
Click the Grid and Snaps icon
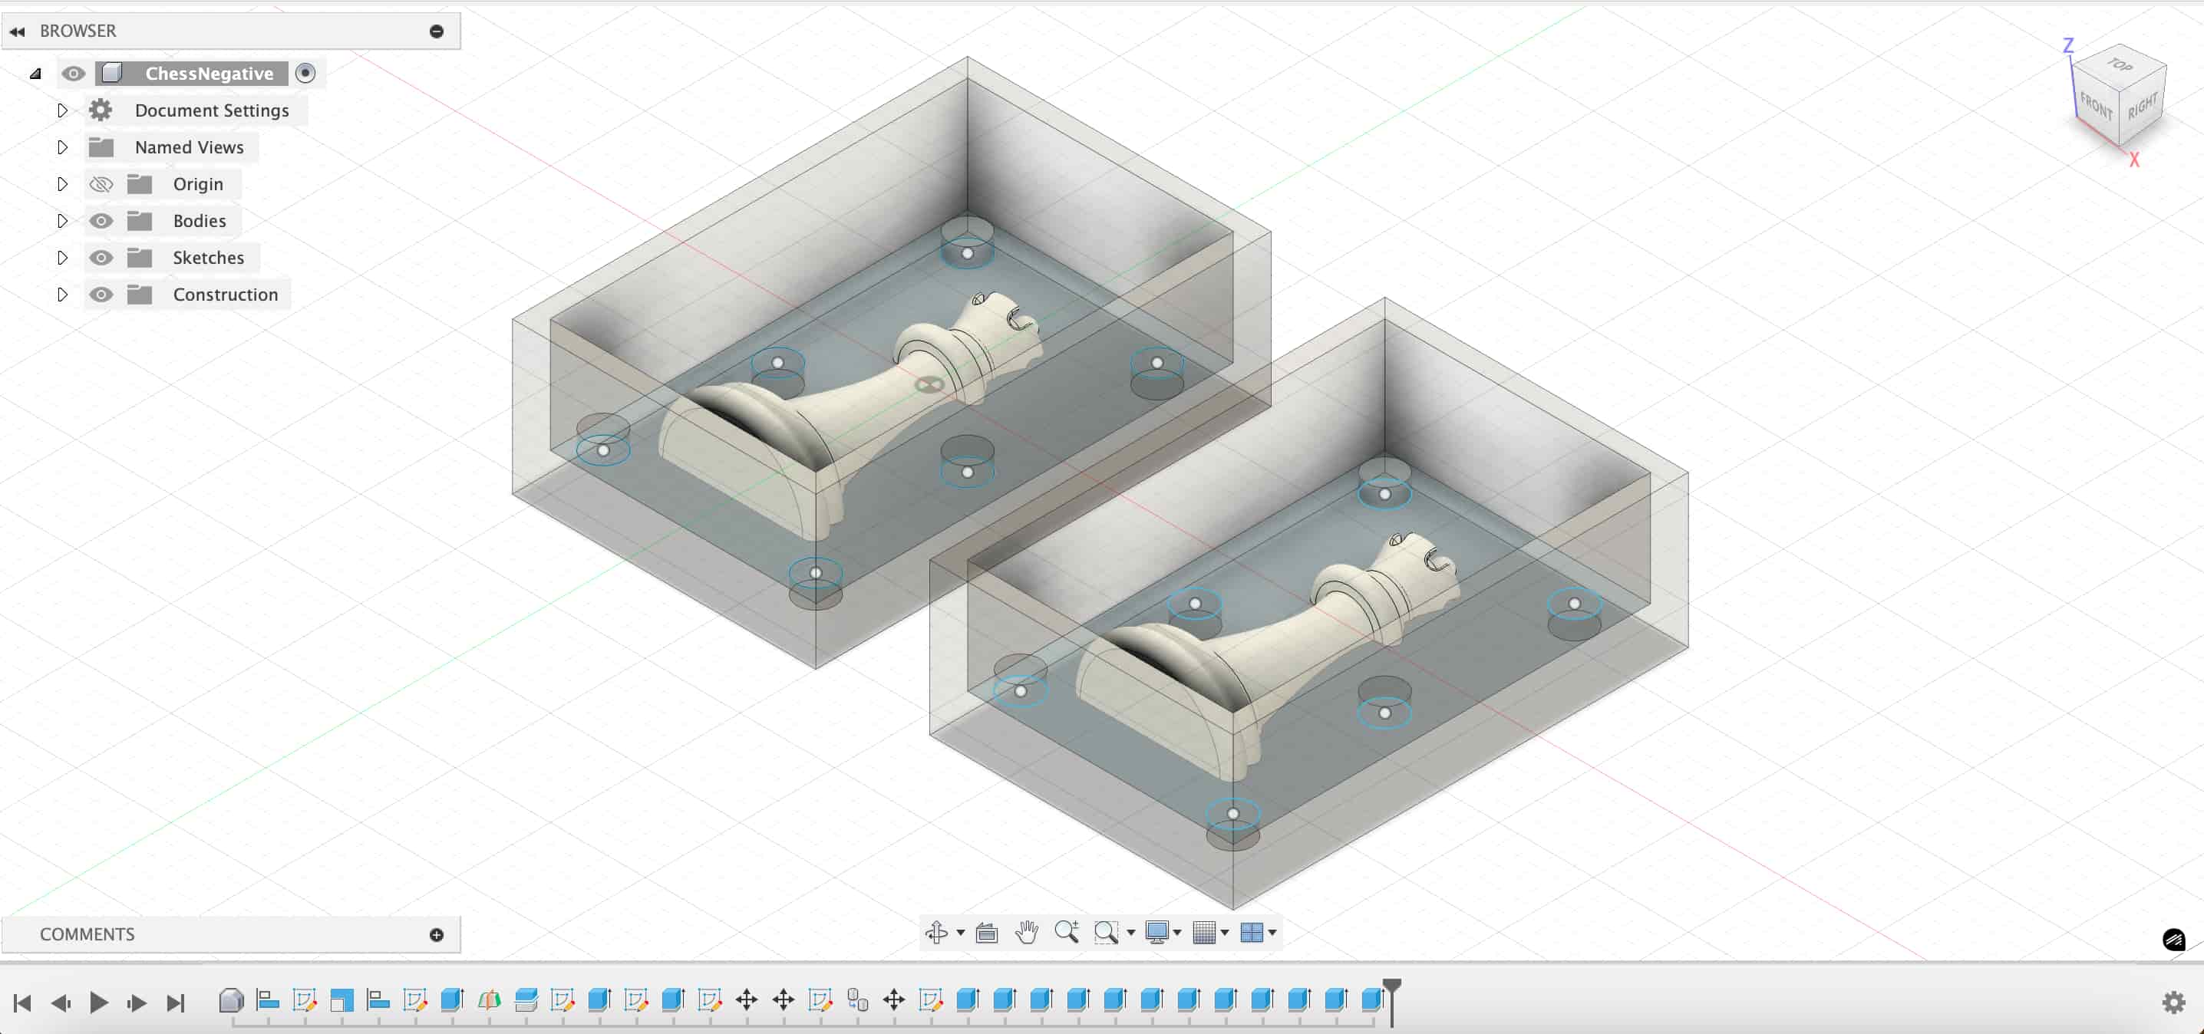click(x=1204, y=932)
